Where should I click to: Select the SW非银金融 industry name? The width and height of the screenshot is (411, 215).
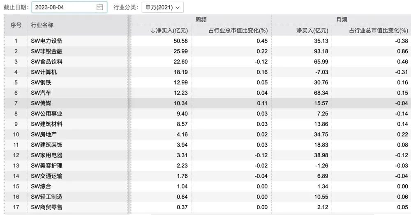pos(47,51)
